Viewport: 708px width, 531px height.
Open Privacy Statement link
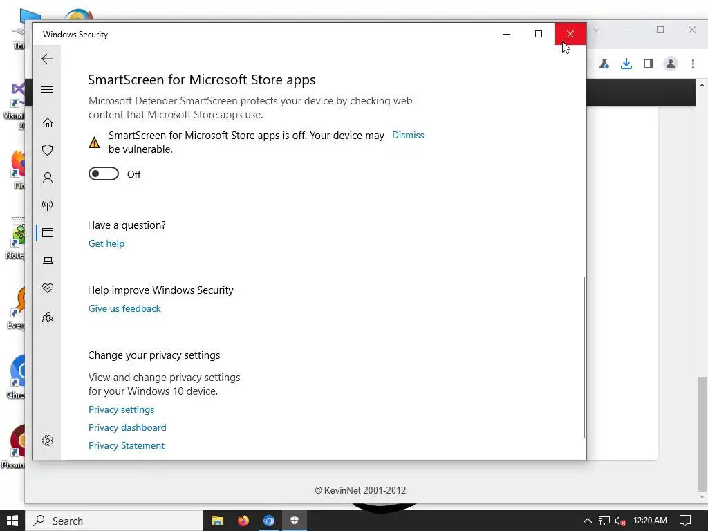click(126, 446)
